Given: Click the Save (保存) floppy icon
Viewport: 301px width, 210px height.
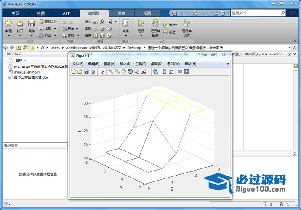Looking at the screenshot, I should [x=31, y=23].
